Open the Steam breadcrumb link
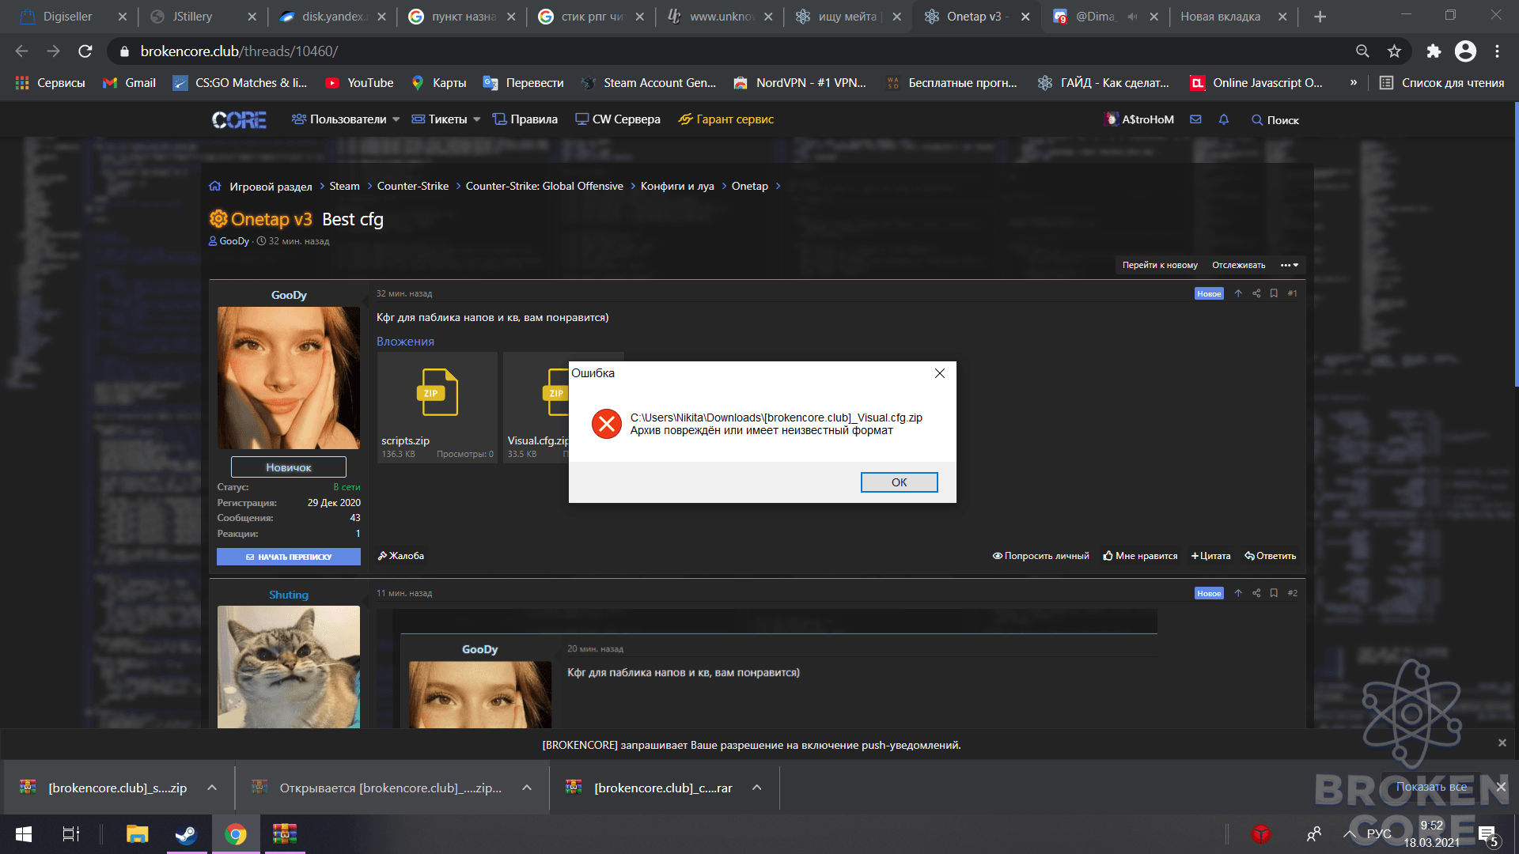 pos(344,186)
